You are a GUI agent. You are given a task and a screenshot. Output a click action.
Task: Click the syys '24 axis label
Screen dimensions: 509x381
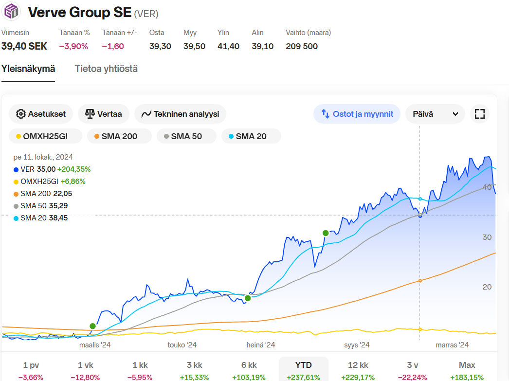[357, 345]
